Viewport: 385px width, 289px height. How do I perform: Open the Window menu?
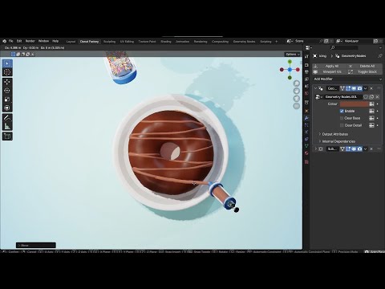click(43, 41)
